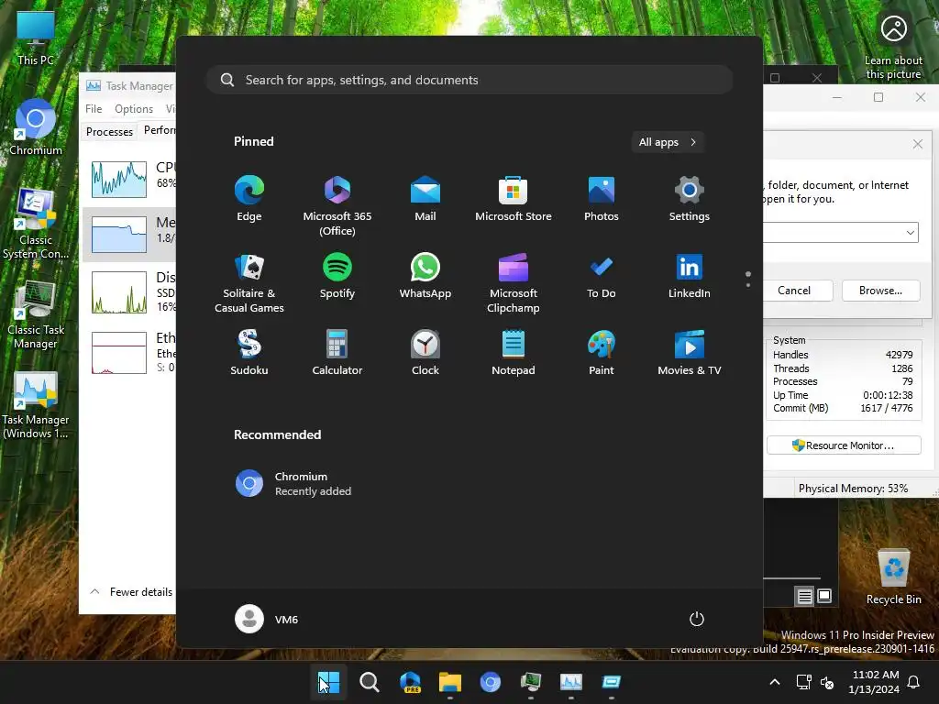Collapse Task Manager with Fewer details

131,592
